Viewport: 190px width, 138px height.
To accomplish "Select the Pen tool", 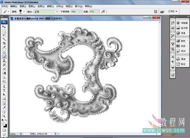I will [x=4, y=86].
